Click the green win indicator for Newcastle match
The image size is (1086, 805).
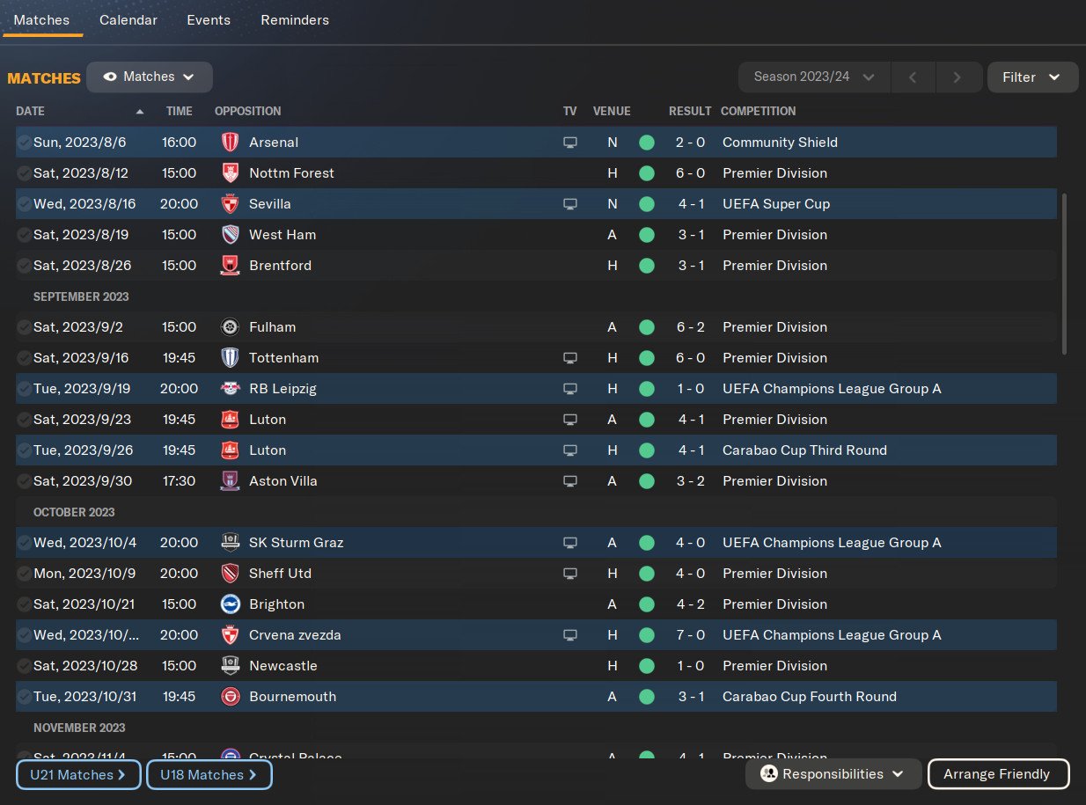coord(647,666)
